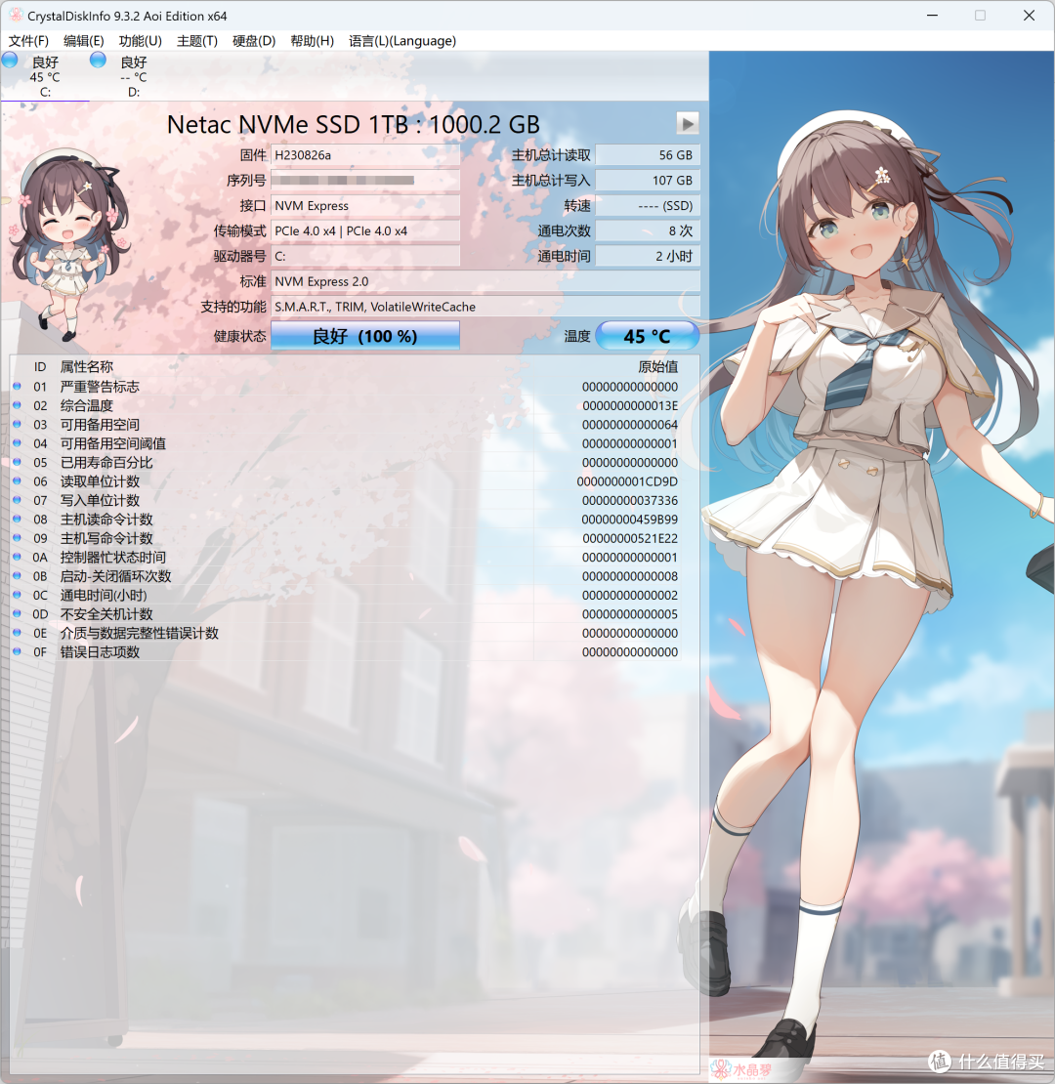
Task: Select the 综合温度 attribute row
Action: click(346, 406)
